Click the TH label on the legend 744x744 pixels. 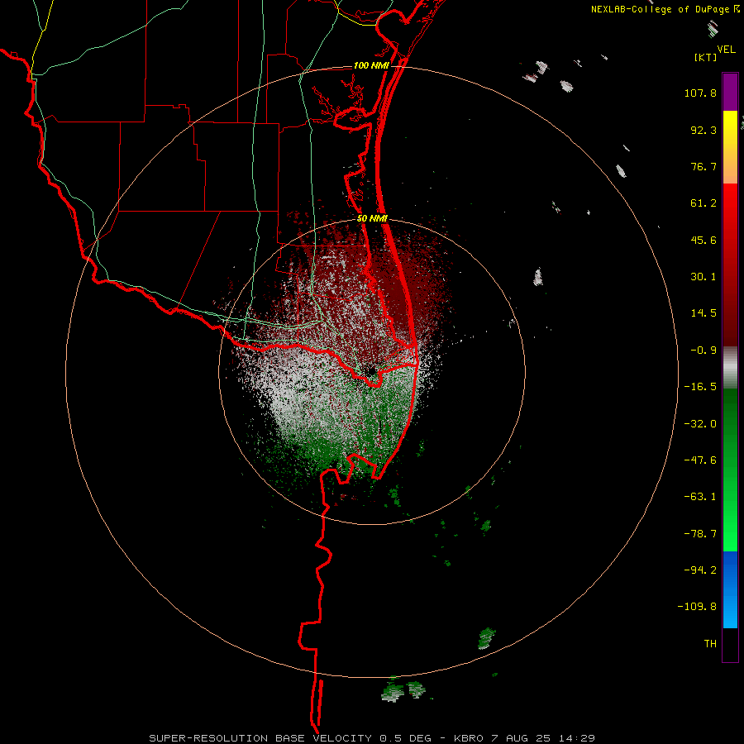point(710,643)
